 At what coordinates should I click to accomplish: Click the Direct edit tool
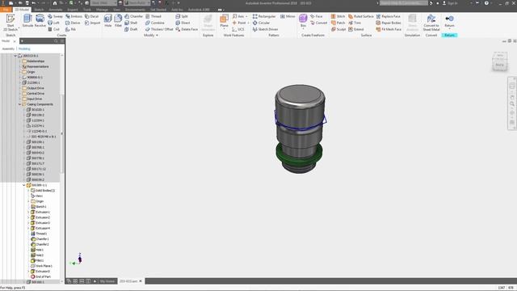[x=183, y=23]
